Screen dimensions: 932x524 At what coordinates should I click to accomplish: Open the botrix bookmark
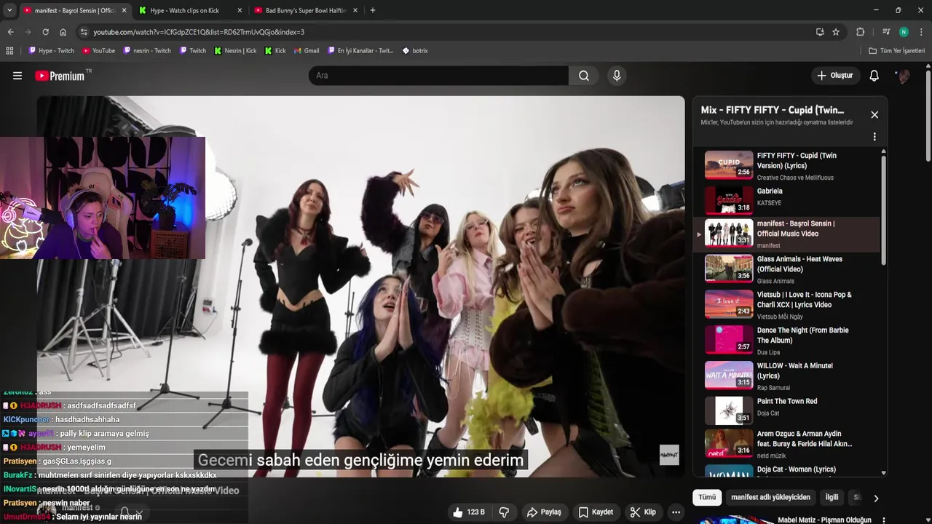415,51
